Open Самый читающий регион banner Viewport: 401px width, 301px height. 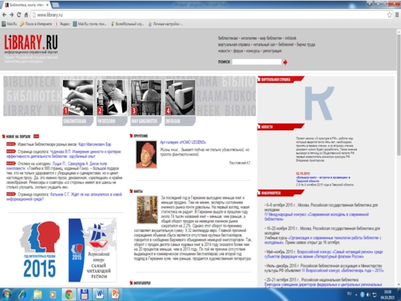coord(92,250)
